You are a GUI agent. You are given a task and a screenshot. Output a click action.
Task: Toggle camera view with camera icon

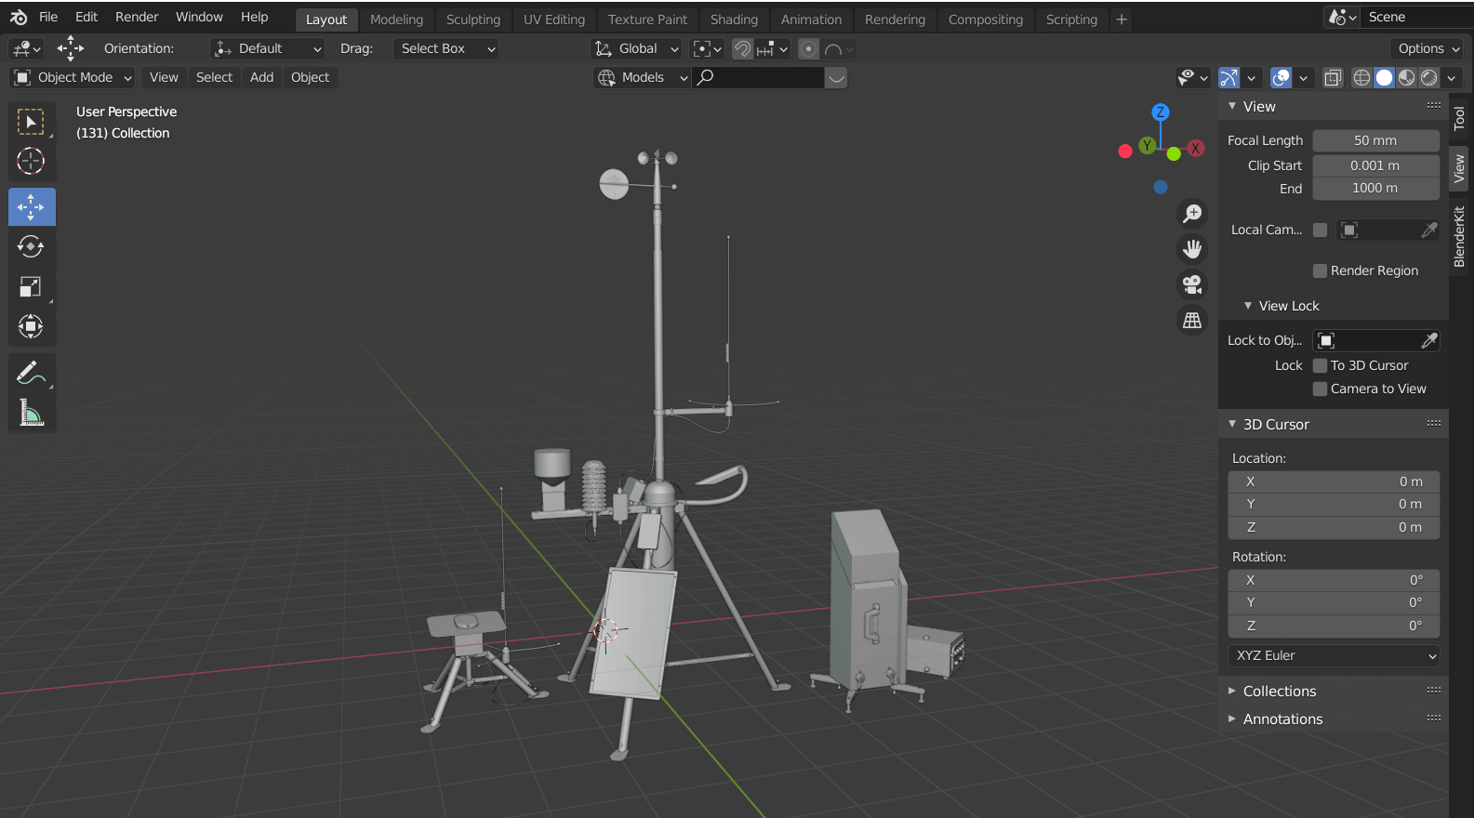[1192, 284]
